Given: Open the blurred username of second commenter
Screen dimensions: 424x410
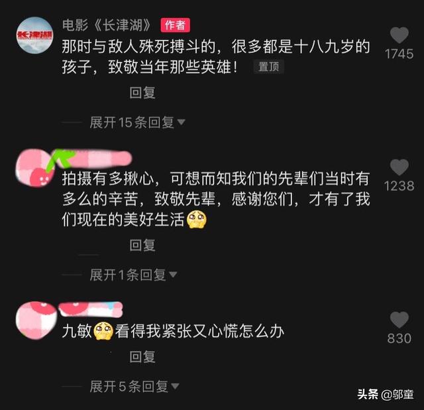Looking at the screenshot, I should coord(92,158).
